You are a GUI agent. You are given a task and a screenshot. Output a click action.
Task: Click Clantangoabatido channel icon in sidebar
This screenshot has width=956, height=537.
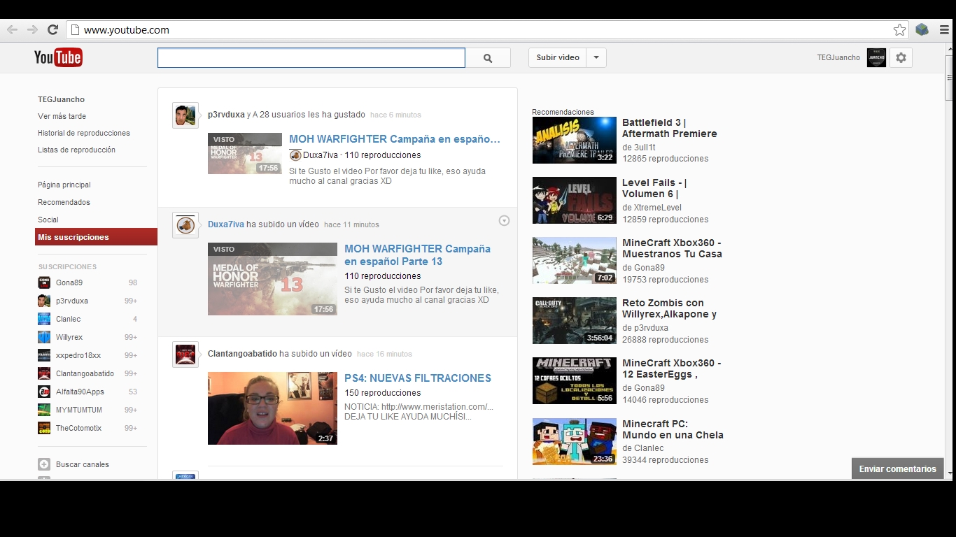point(44,373)
